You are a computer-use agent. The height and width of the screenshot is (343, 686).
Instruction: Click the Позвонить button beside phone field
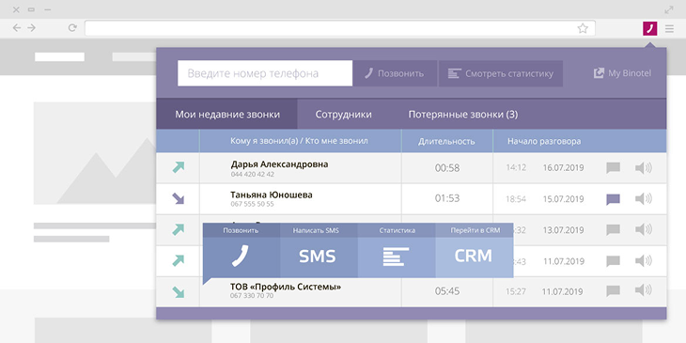click(395, 73)
